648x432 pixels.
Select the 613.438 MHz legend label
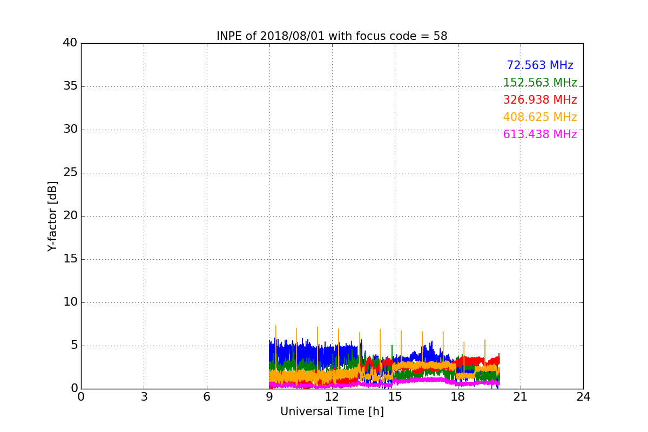[540, 134]
